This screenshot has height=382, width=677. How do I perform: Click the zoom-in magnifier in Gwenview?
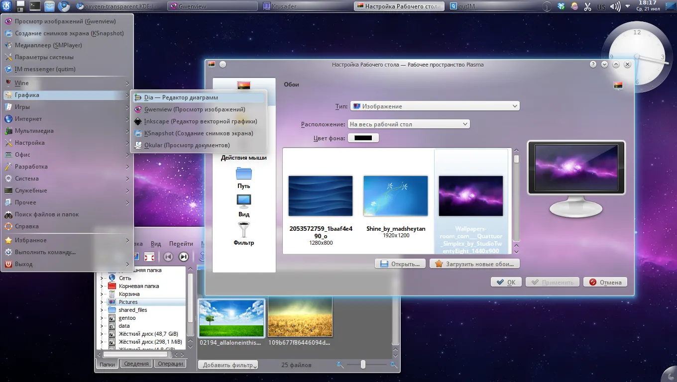(394, 365)
